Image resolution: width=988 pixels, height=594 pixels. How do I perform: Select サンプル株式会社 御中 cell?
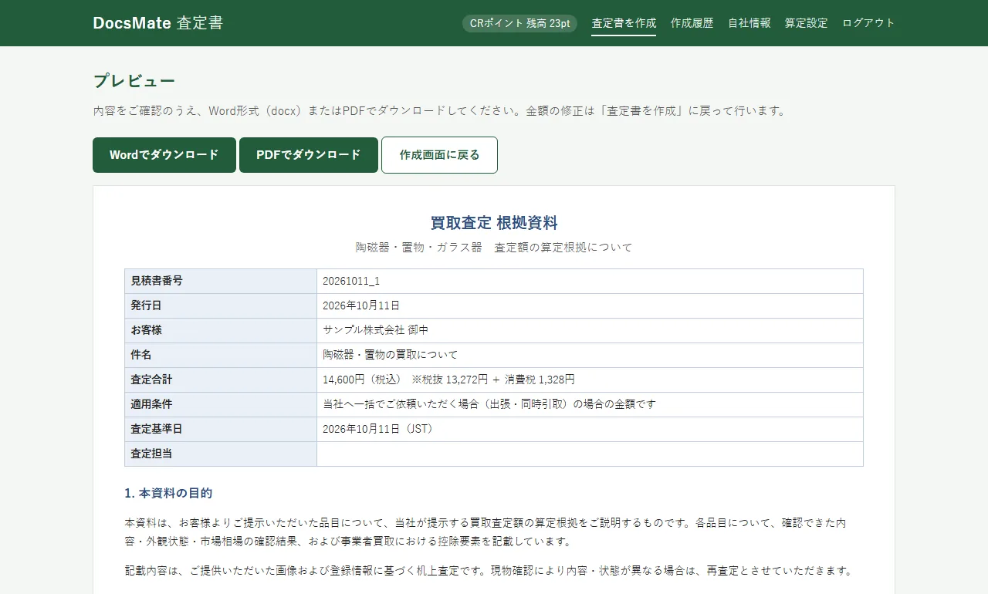pos(590,330)
